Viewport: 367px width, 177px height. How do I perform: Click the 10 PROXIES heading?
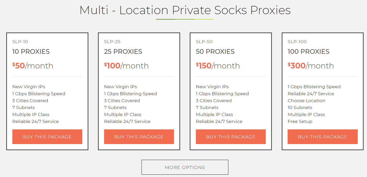[x=31, y=51]
